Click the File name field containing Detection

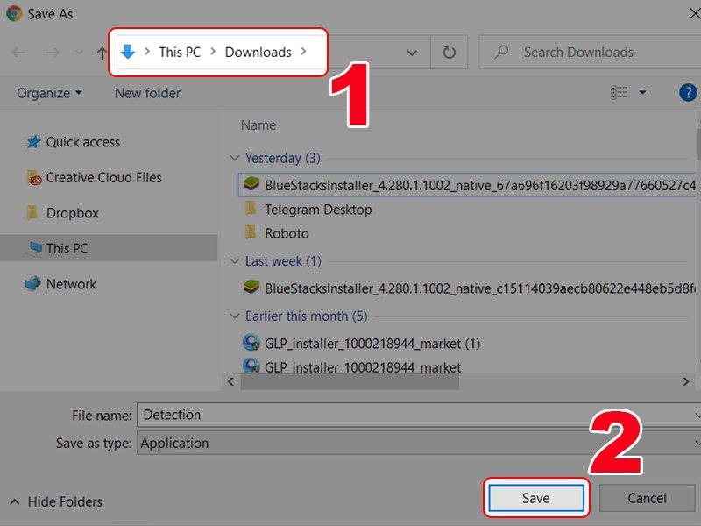tap(419, 415)
